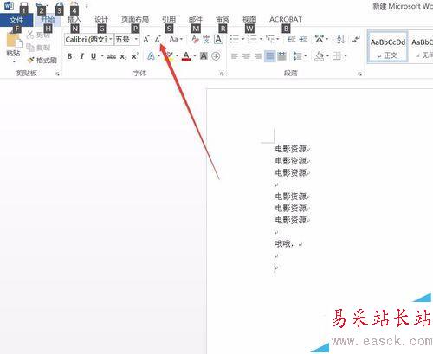Click the Distributed alignment icon

pyautogui.click(x=281, y=56)
